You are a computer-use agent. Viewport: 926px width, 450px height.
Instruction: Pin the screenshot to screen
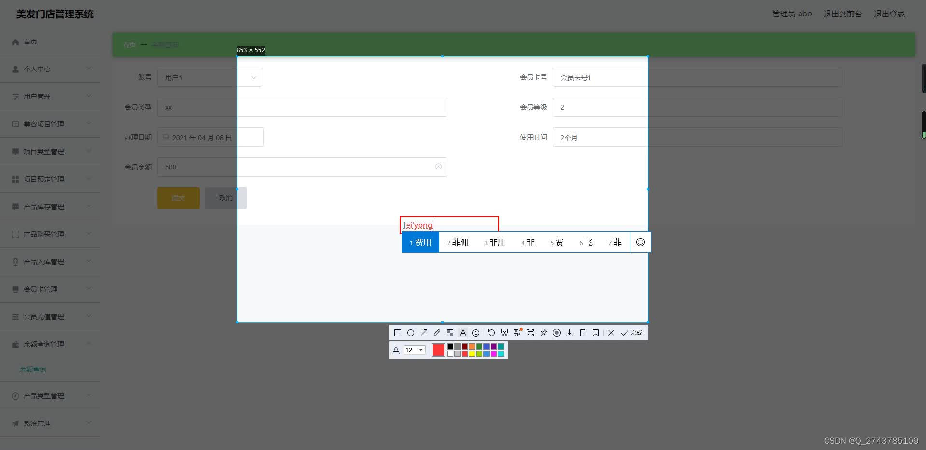pyautogui.click(x=544, y=333)
